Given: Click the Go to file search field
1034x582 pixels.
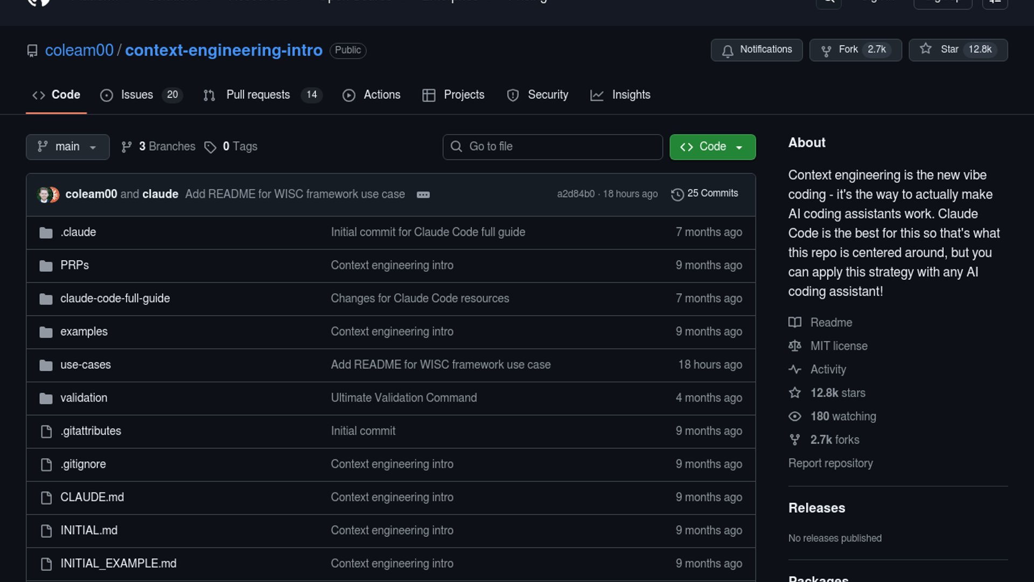Looking at the screenshot, I should point(553,147).
